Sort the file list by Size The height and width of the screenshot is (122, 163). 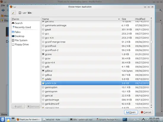click(128, 19)
